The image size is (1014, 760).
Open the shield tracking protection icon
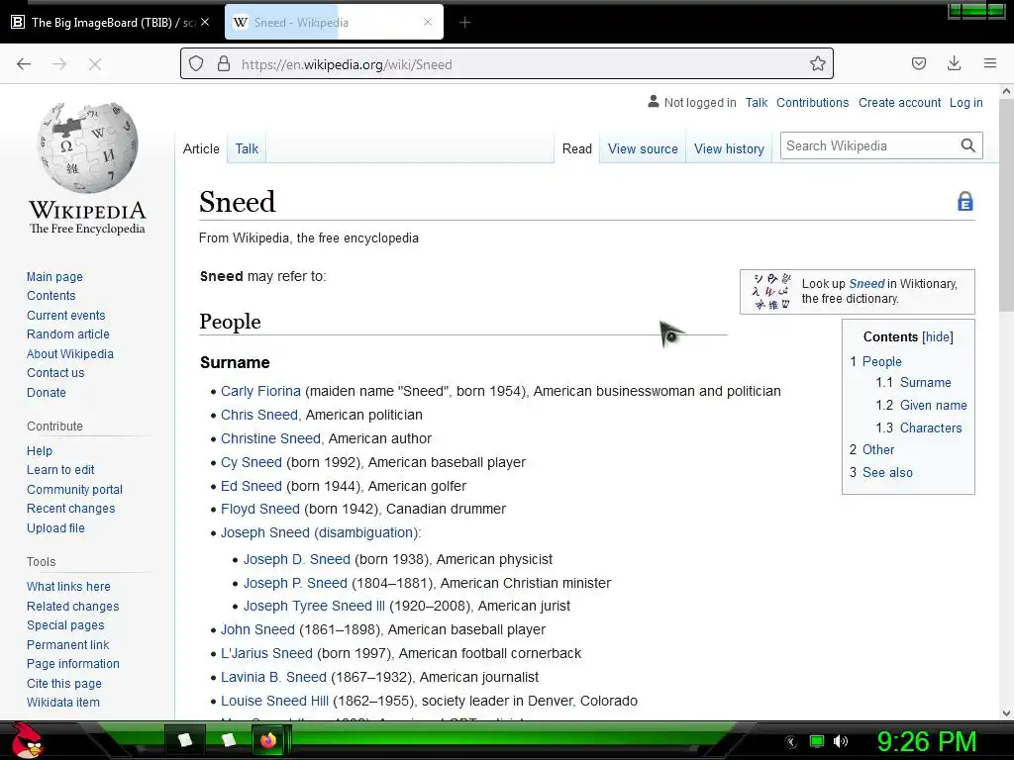(196, 64)
